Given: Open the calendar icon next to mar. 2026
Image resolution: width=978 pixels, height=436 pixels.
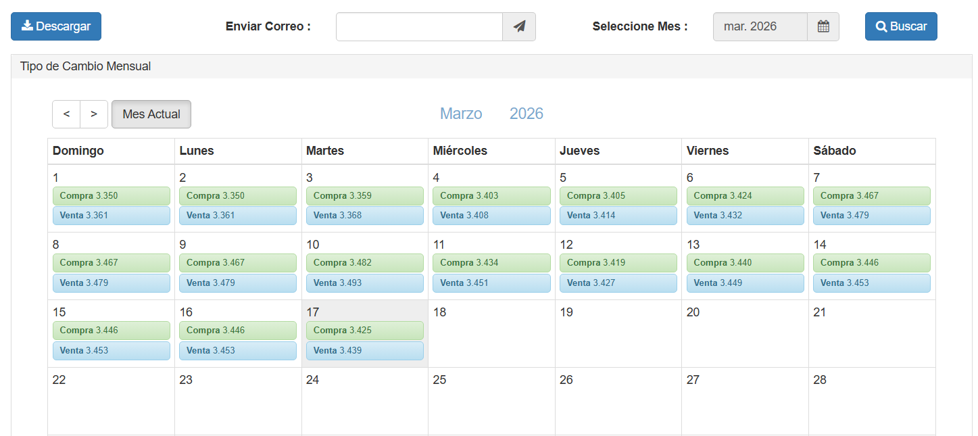Looking at the screenshot, I should pyautogui.click(x=823, y=26).
